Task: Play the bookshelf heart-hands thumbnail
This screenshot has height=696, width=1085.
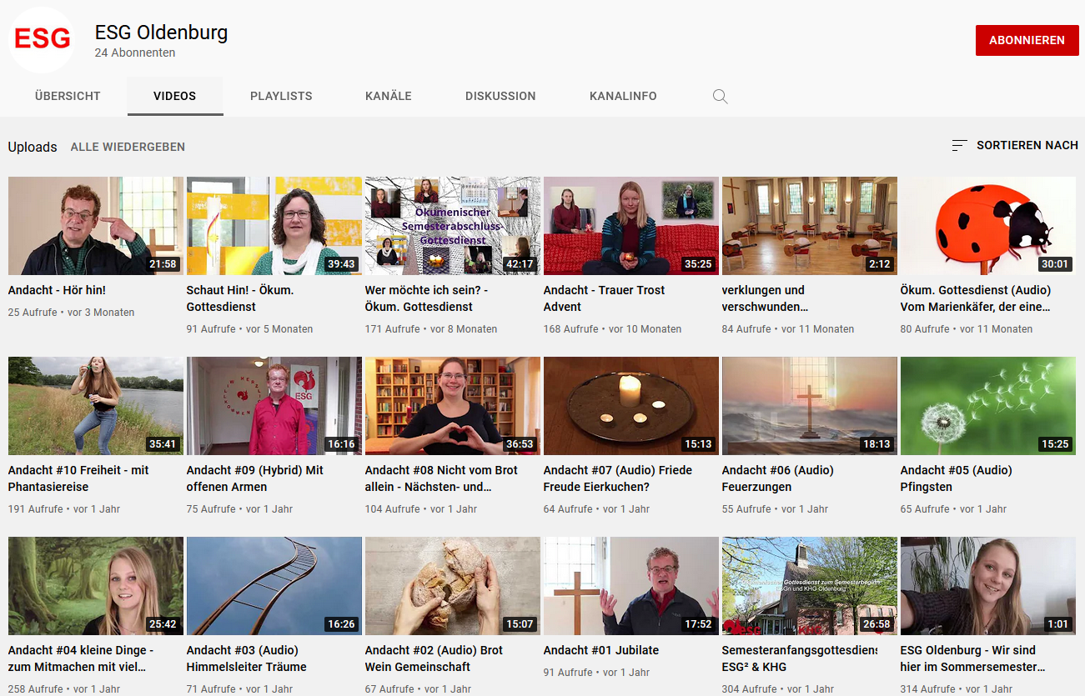Action: click(453, 406)
